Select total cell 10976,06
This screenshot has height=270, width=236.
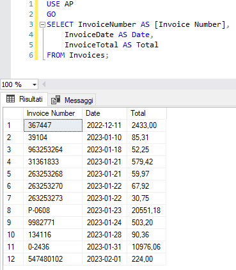146,247
